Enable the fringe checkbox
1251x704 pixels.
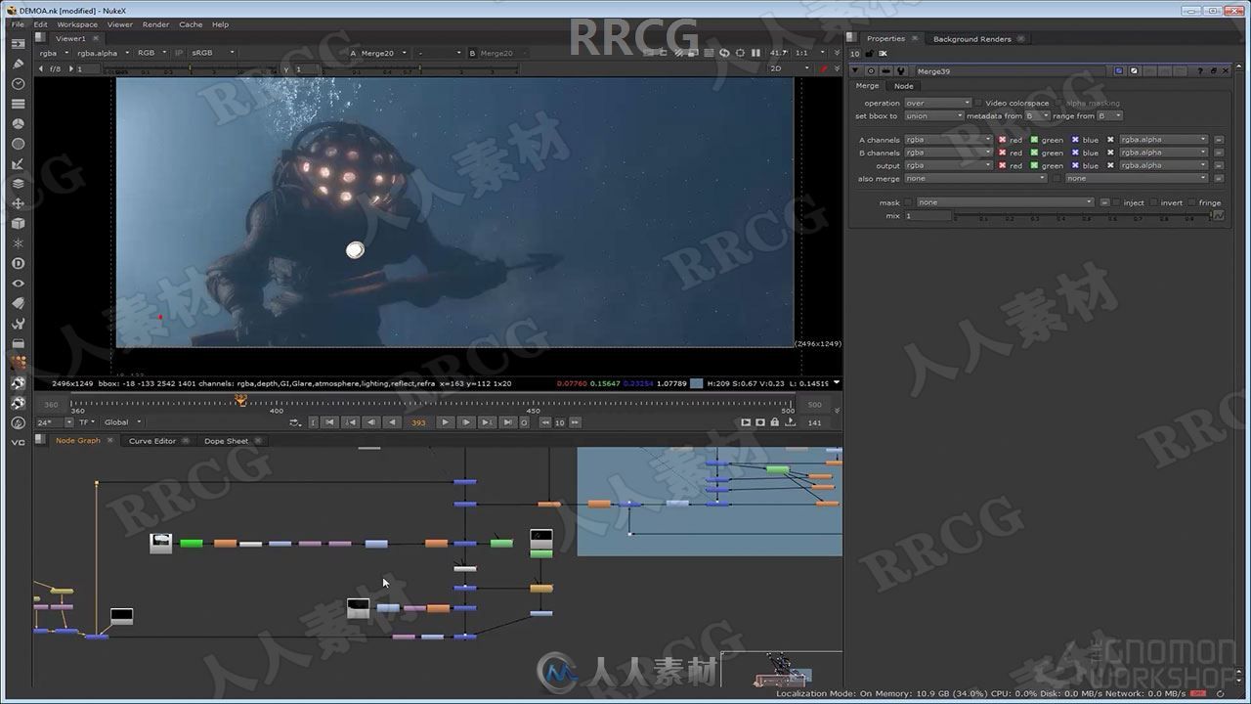coord(1192,202)
